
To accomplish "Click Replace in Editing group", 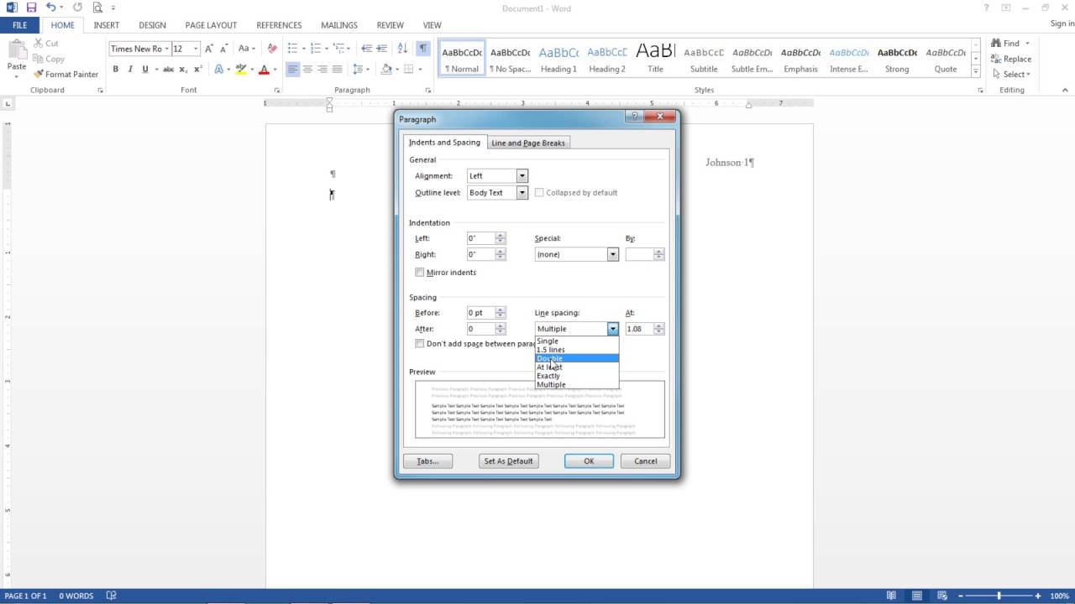I will click(1010, 59).
